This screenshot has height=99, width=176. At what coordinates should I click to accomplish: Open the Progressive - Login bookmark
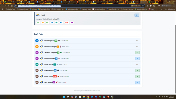point(85,9)
